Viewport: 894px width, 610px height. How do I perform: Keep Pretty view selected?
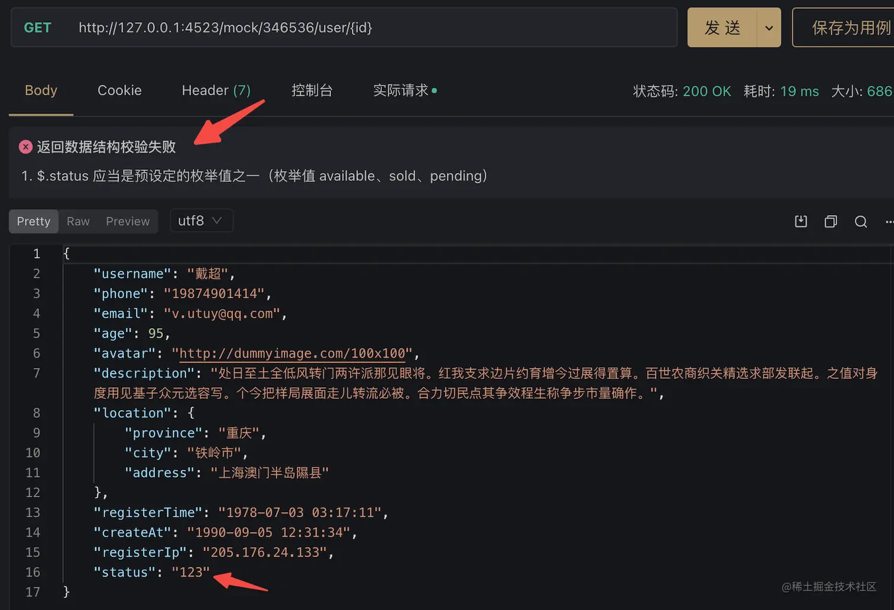tap(33, 221)
